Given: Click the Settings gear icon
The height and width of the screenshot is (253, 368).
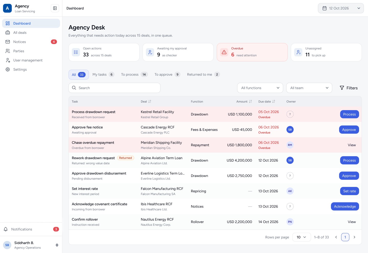Looking at the screenshot, I should (x=8, y=69).
